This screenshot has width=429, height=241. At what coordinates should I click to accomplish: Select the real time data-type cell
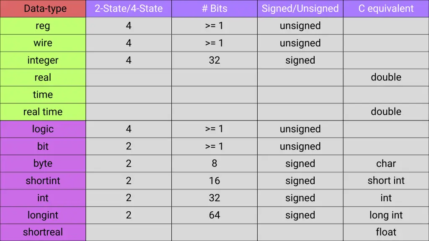click(43, 112)
